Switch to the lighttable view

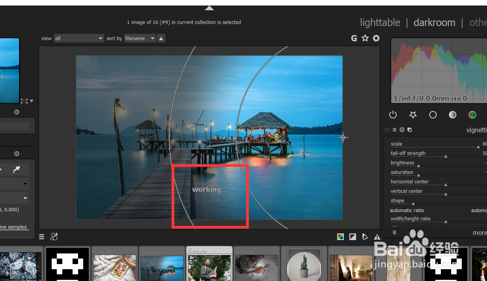(380, 22)
